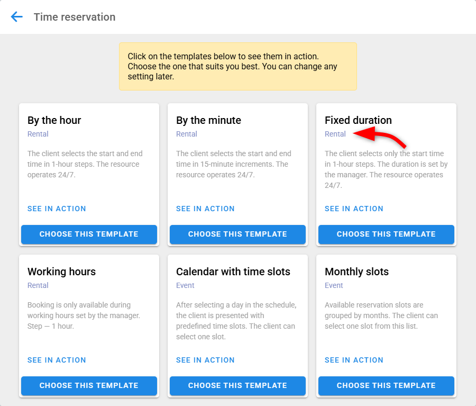
Task: Click the Monthly slots card title
Action: [356, 272]
